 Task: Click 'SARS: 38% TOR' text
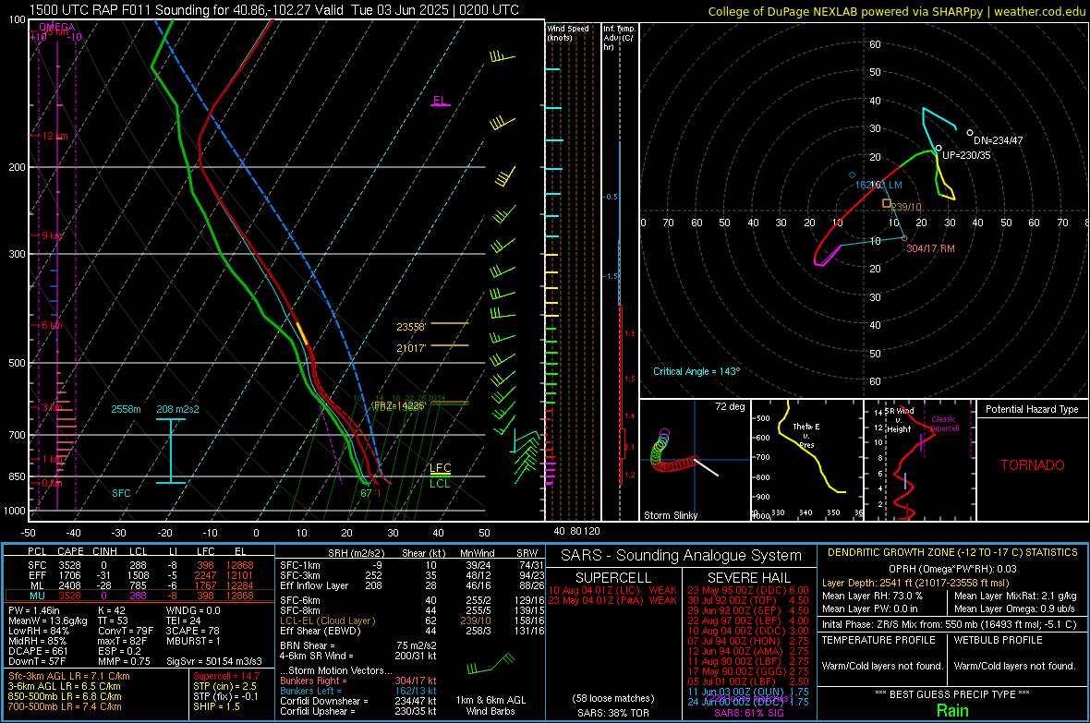(612, 713)
